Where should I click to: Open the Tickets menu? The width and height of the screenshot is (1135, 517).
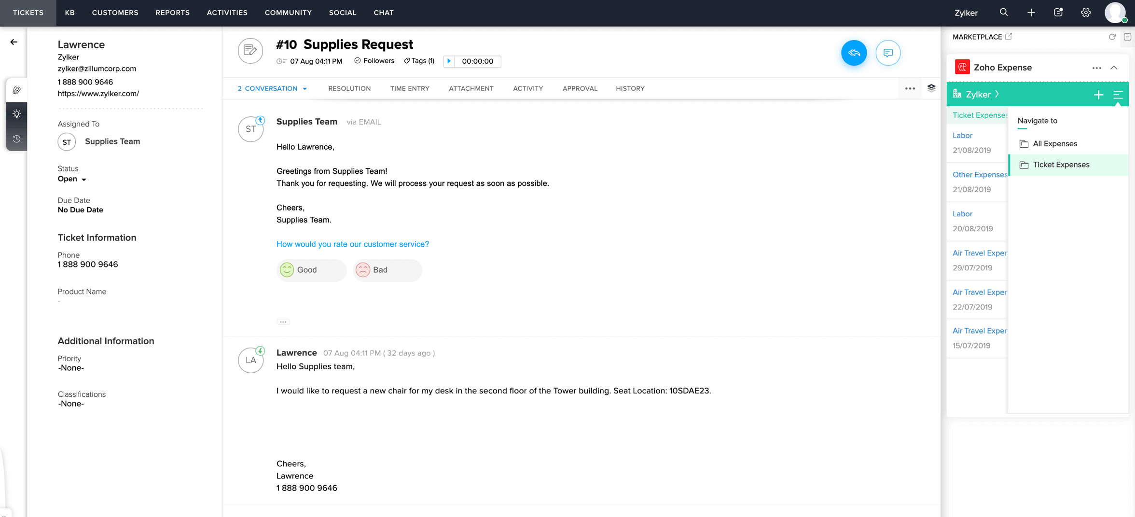[28, 13]
